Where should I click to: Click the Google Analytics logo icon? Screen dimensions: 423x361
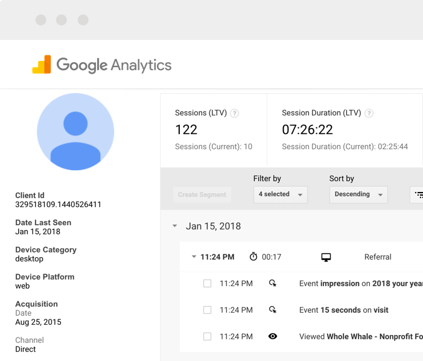pyautogui.click(x=42, y=65)
